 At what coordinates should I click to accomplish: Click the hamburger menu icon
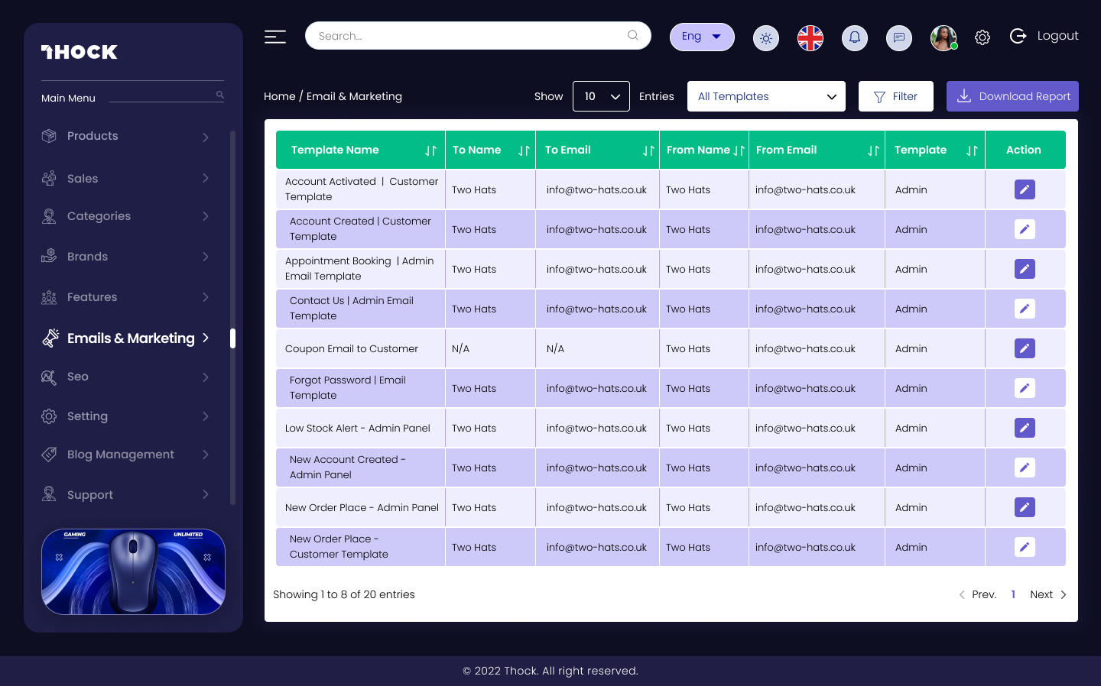(x=275, y=37)
